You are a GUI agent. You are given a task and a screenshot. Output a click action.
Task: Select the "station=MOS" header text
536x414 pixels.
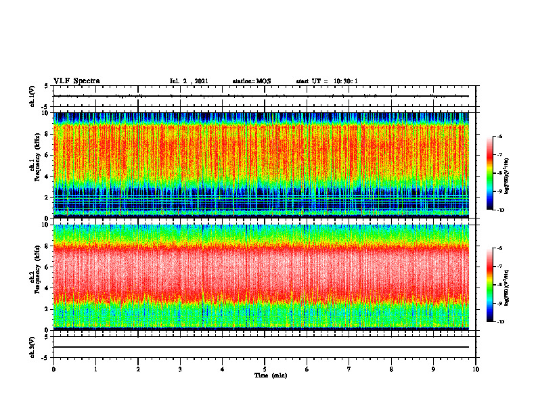252,81
